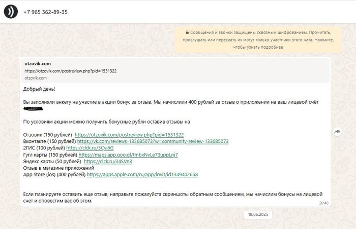Open the 2ГИС clck.ru/3Cyi6G link
The width and height of the screenshot is (356, 229).
coord(90,148)
